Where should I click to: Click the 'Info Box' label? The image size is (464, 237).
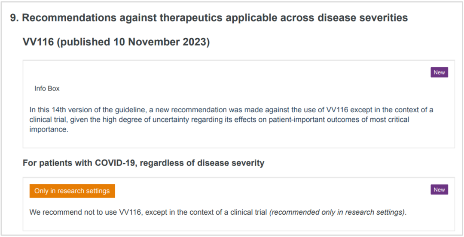click(x=47, y=89)
